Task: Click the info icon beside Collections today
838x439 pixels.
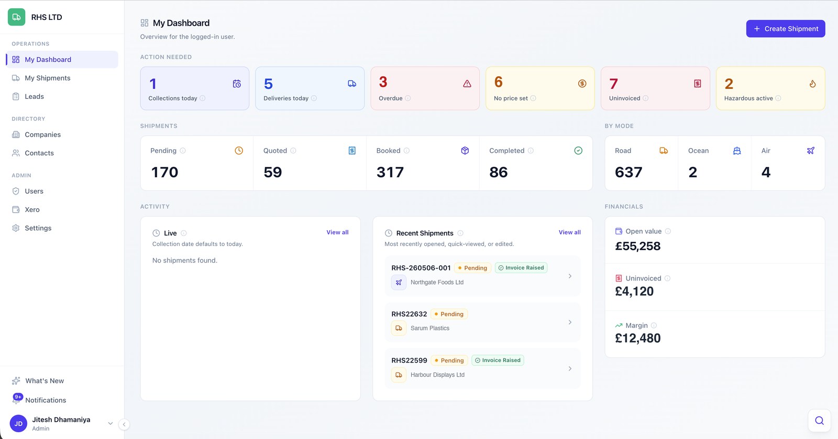Action: [203, 98]
